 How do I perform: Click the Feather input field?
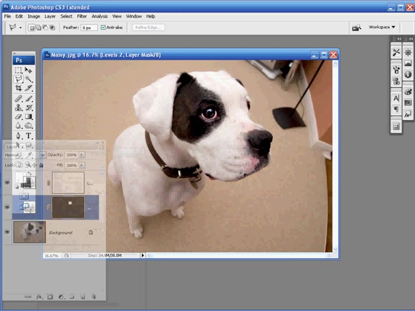click(x=89, y=27)
